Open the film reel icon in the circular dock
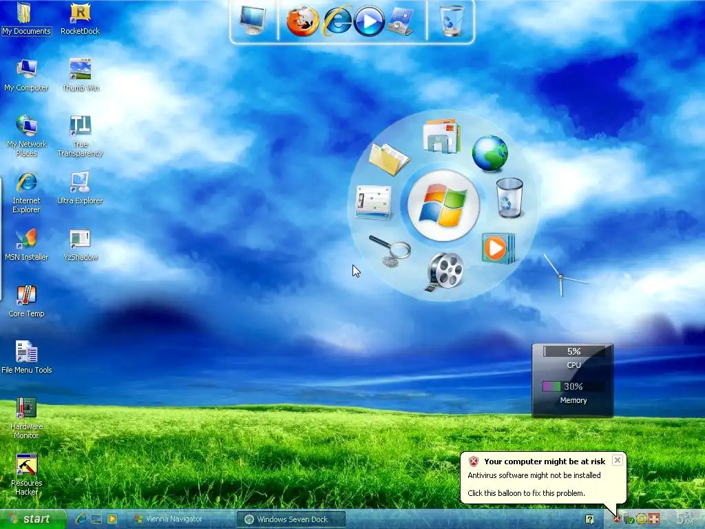 tap(444, 271)
